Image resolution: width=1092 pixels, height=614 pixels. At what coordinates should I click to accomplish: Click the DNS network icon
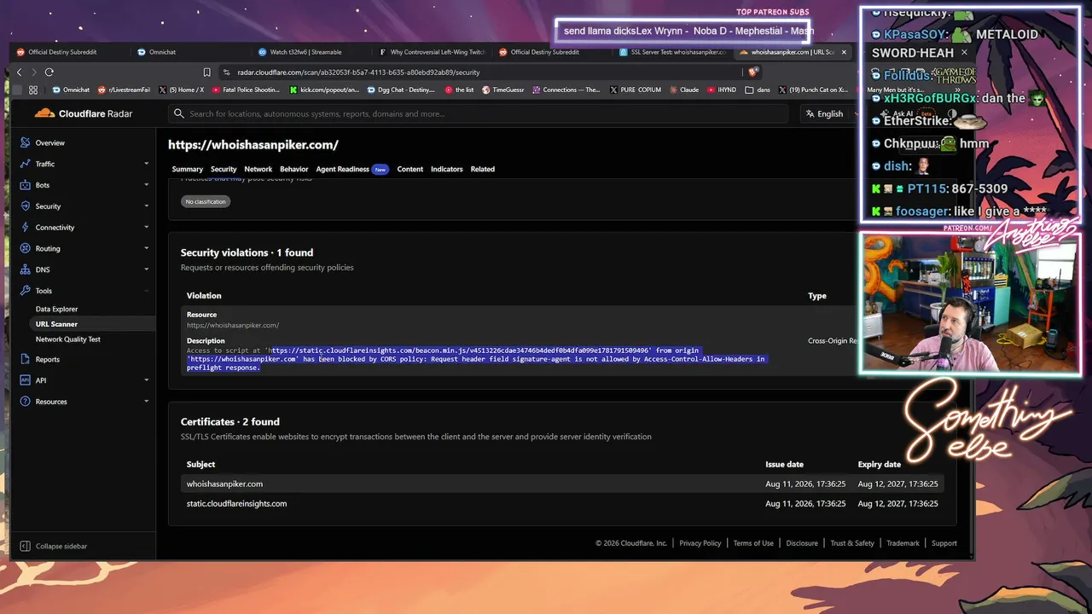[25, 269]
